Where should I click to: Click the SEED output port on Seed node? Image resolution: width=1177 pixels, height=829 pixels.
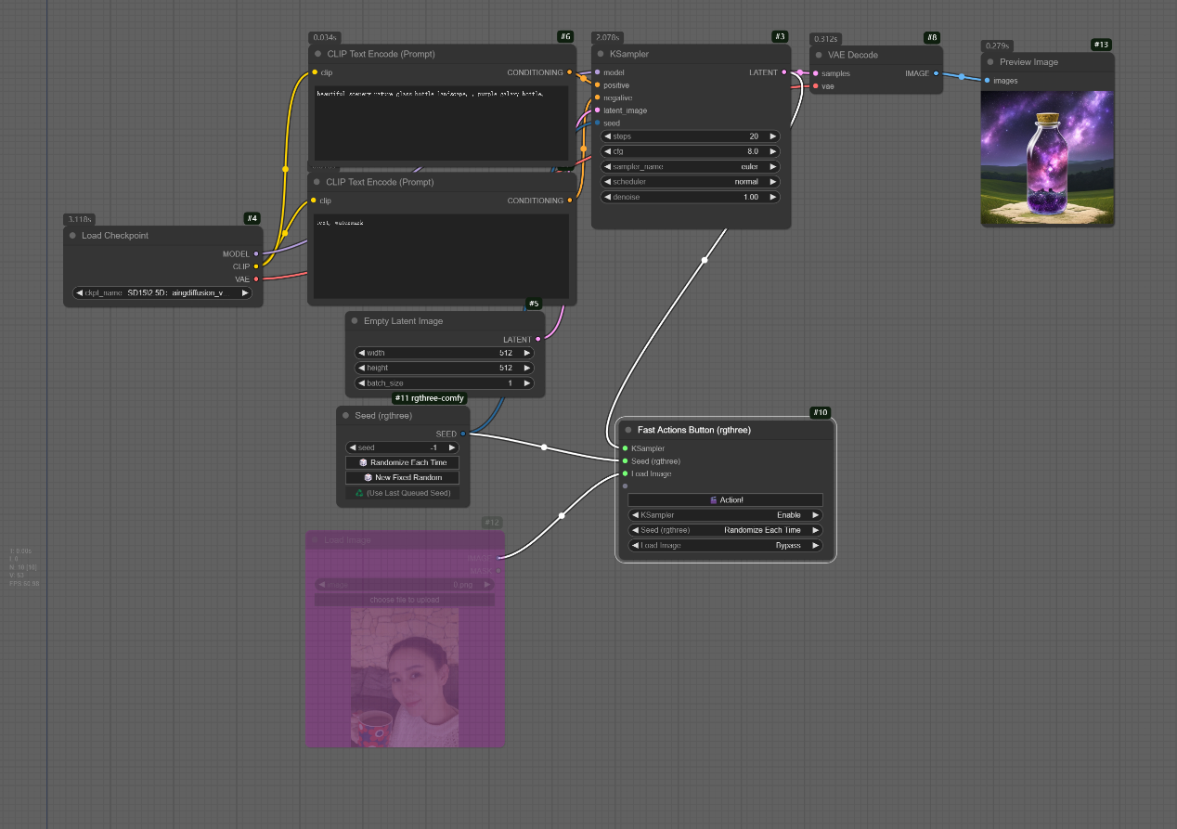coord(463,434)
